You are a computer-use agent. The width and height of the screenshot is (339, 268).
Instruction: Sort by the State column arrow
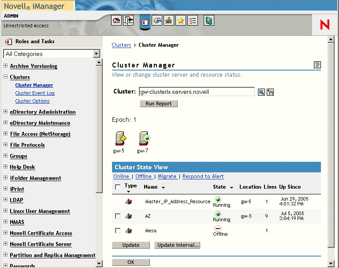pyautogui.click(x=231, y=188)
